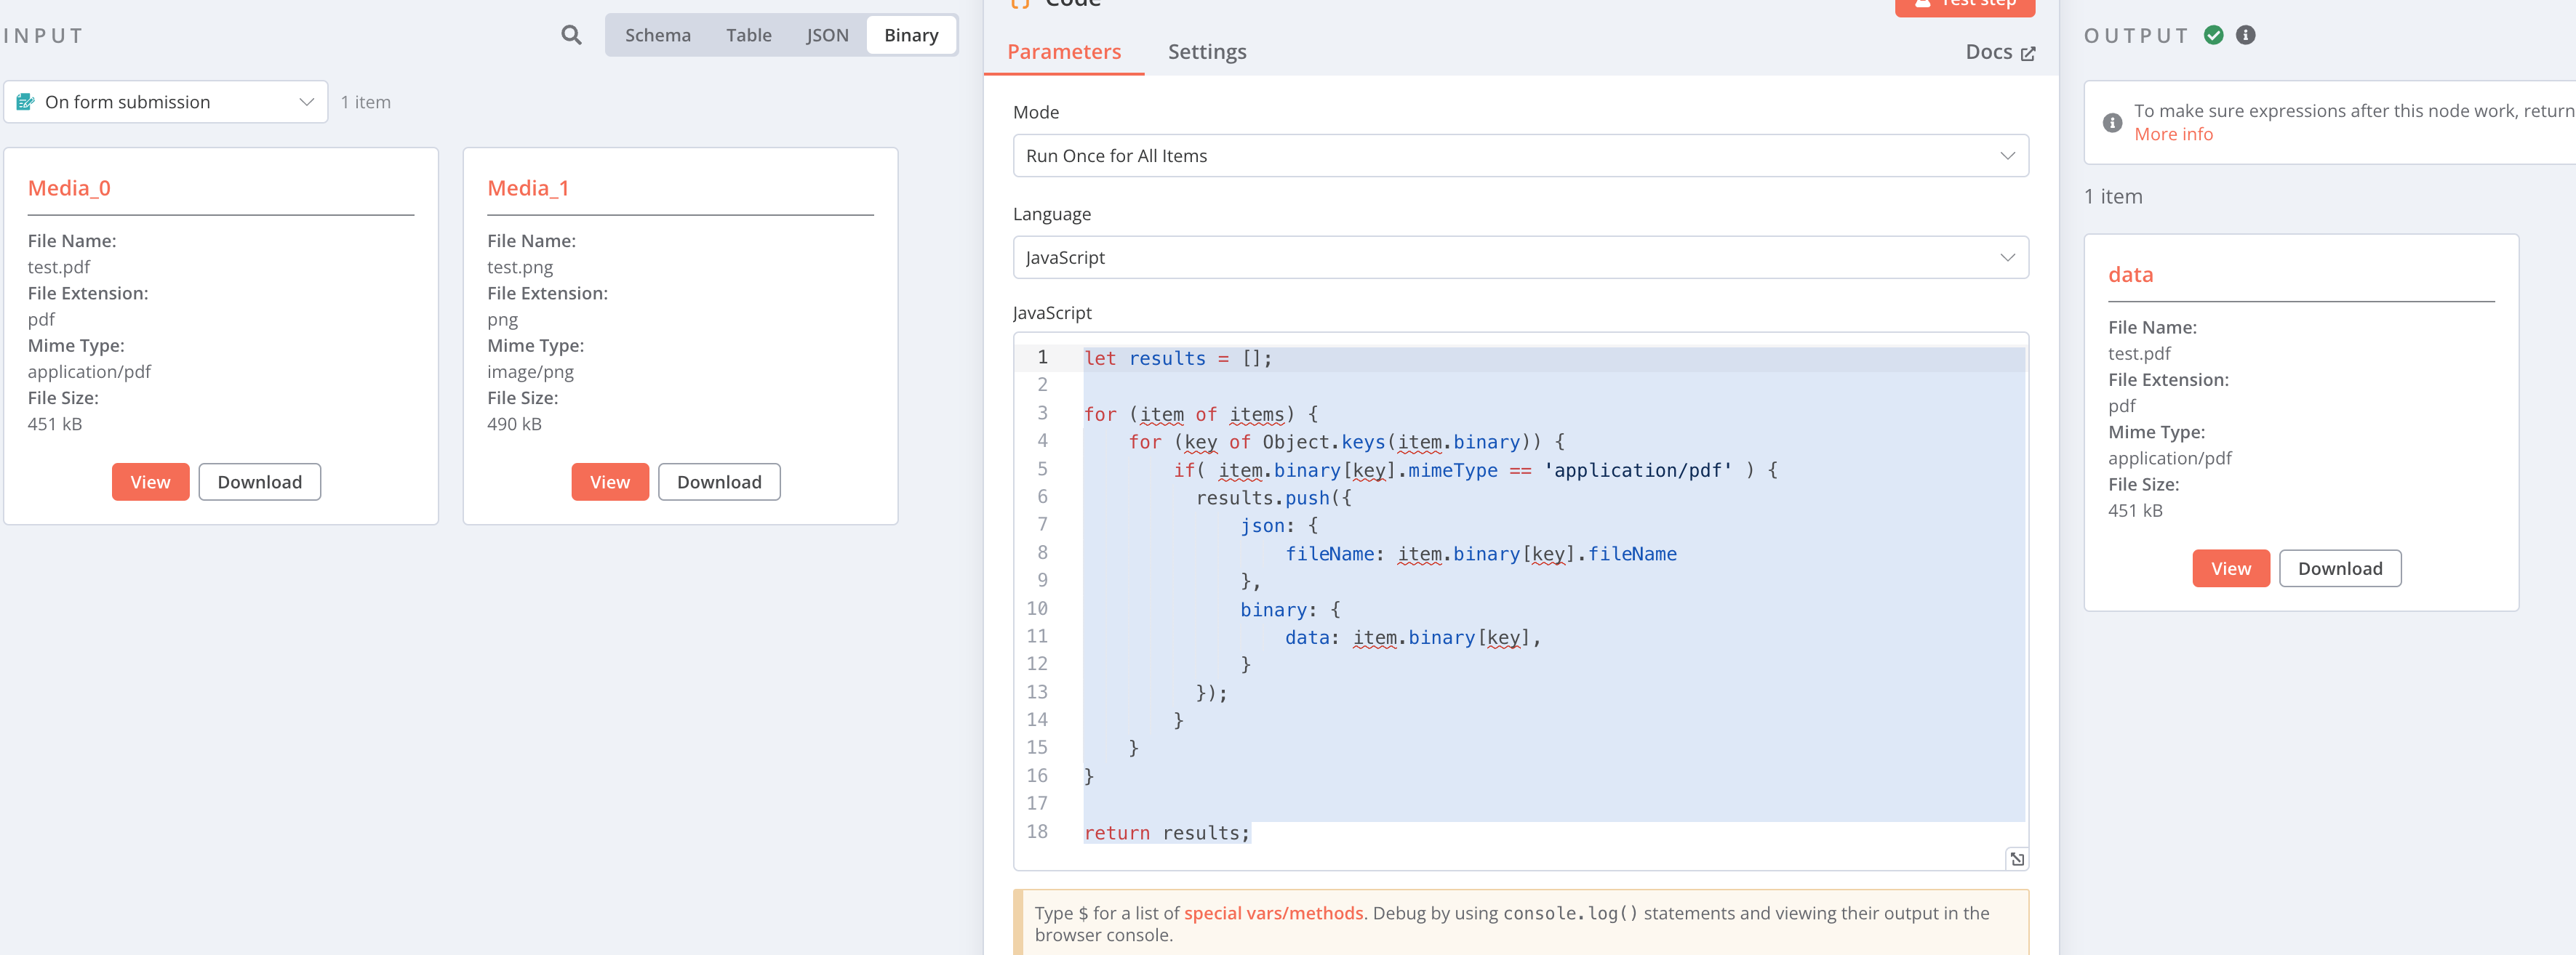This screenshot has height=955, width=2576.
Task: Switch input view to Table
Action: 748,35
